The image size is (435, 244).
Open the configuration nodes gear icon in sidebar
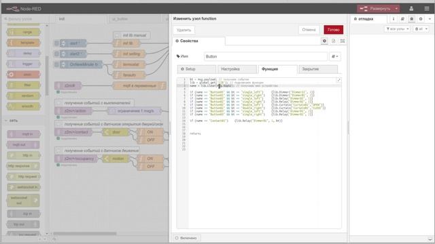421,19
